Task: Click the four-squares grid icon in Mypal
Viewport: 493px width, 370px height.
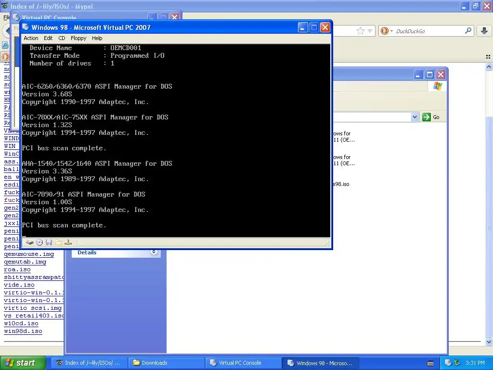Action: point(488,57)
